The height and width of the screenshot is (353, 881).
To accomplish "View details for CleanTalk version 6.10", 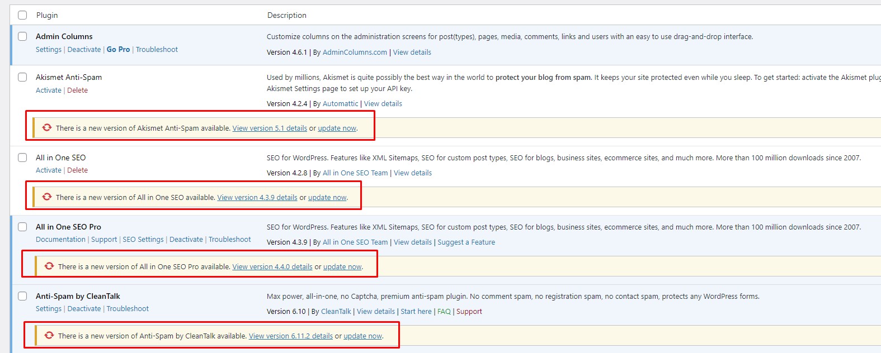I will point(376,311).
